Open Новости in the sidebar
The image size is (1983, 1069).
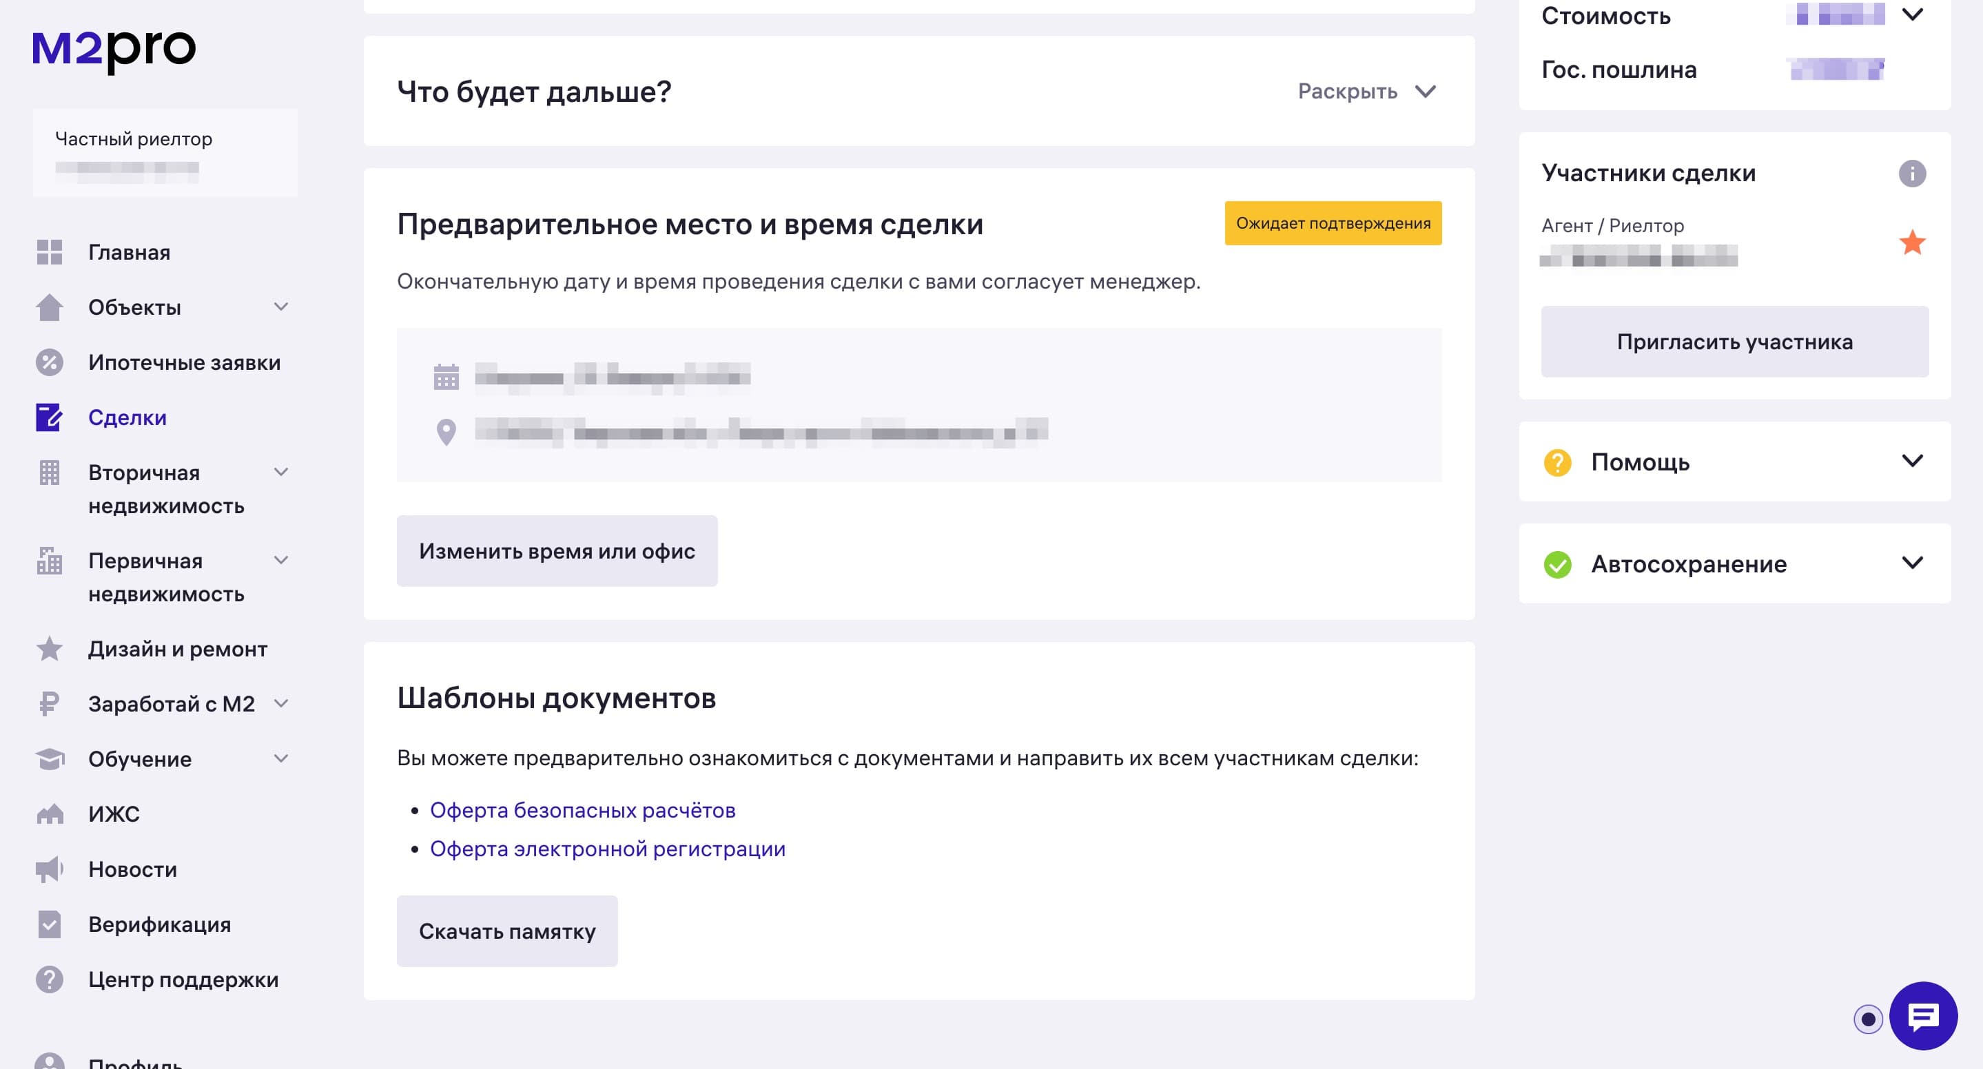pos(132,869)
